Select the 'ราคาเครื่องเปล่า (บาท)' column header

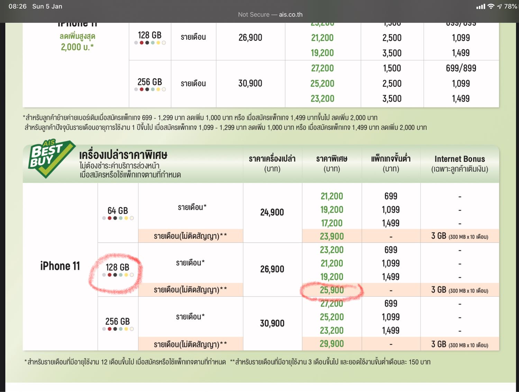[272, 164]
